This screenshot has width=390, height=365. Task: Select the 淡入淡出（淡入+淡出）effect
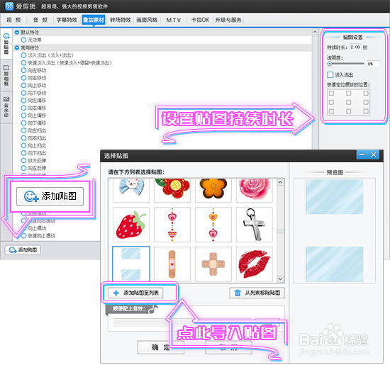(23, 55)
